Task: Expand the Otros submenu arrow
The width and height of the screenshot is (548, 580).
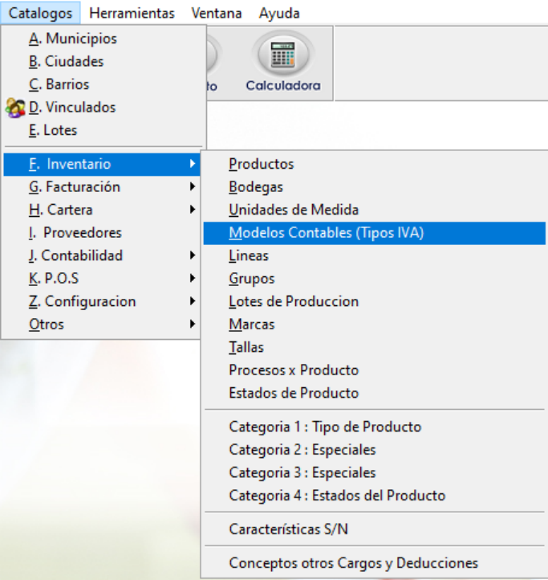Action: click(192, 324)
